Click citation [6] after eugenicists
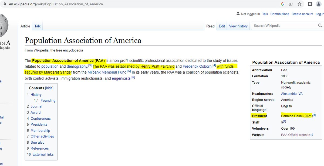This screenshot has width=324, height=166. pos(133,78)
